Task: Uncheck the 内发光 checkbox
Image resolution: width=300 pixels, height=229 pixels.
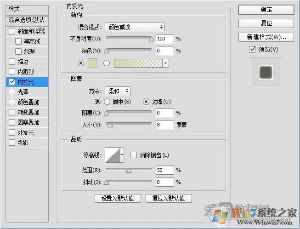Action: (x=12, y=82)
